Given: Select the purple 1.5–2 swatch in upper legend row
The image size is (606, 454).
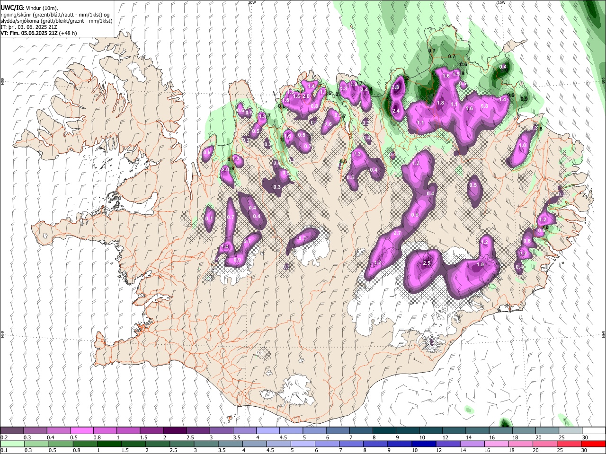Looking at the screenshot, I should [151, 430].
